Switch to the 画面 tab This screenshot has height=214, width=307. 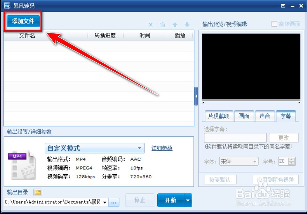point(244,116)
